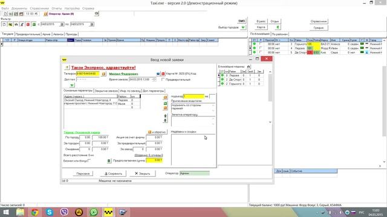Click the red icon beside Карта № label

pos(163,74)
